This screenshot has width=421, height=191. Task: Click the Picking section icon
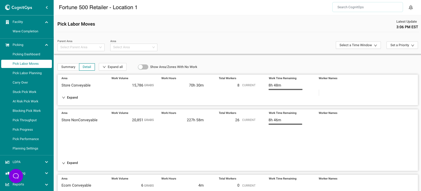(7, 45)
